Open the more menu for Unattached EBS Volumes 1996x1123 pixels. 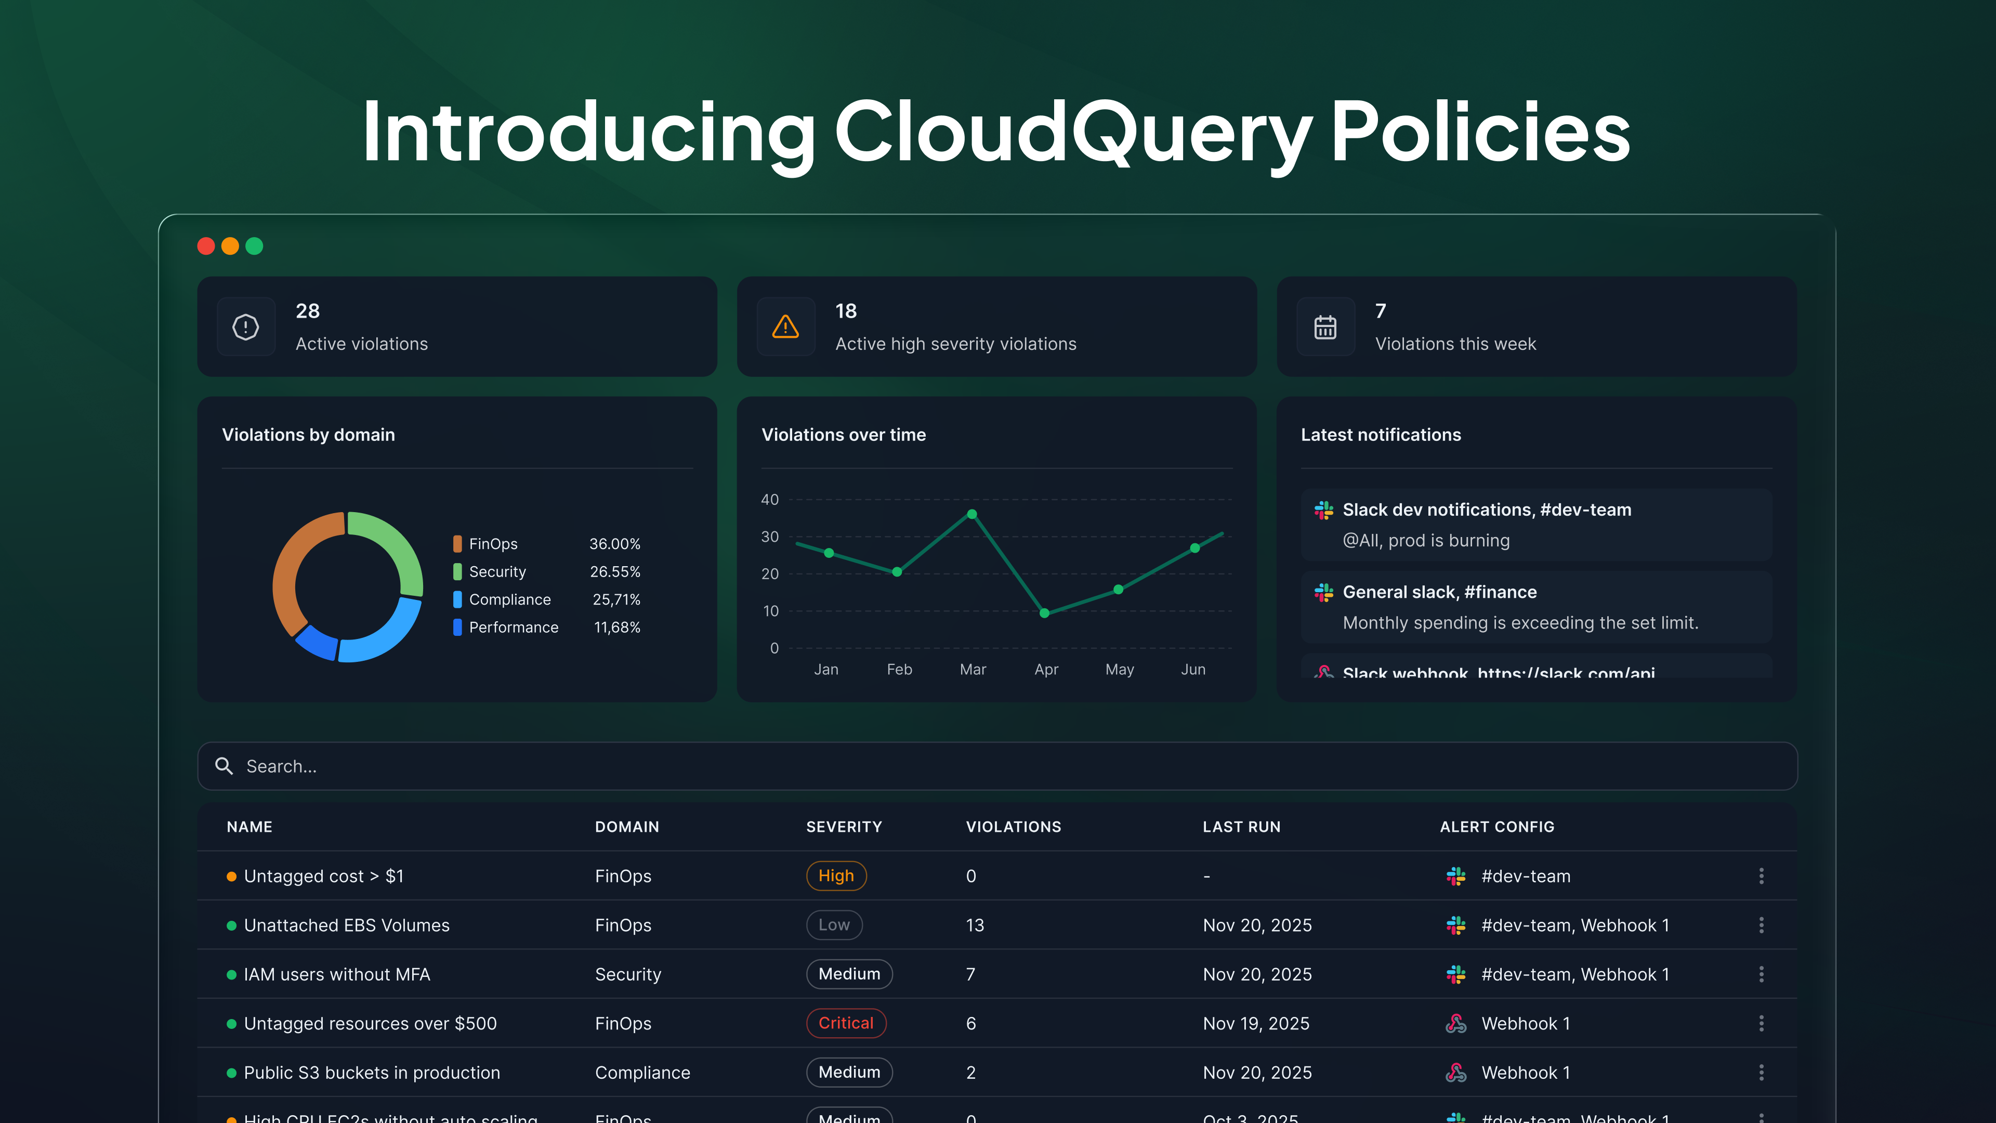[1761, 924]
